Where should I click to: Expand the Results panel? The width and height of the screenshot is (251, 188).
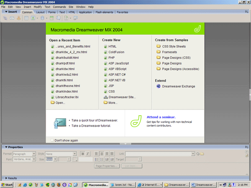coord(6,178)
